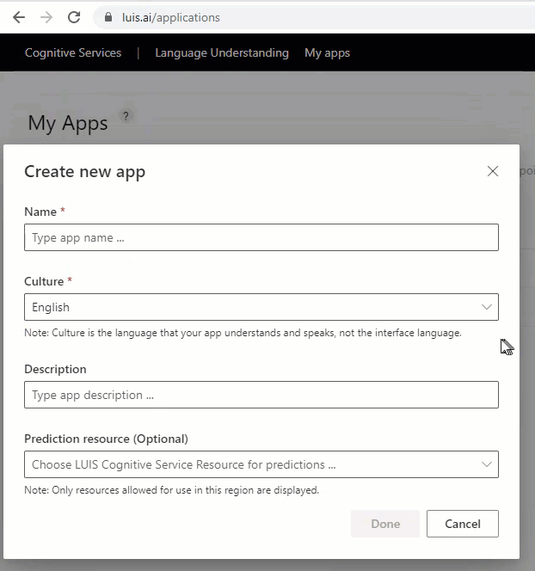Click the padlock site info icon
Screen dimensions: 535x571
click(108, 17)
